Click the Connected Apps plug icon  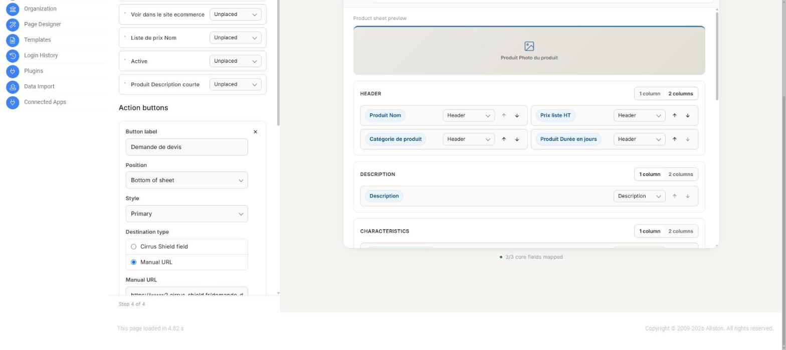[x=13, y=102]
